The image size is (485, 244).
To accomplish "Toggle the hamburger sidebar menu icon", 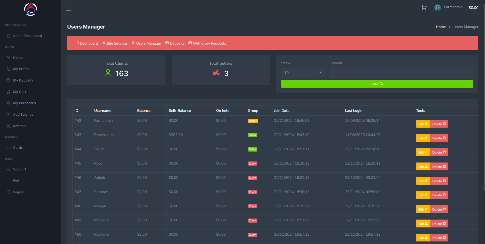I will 68,9.
